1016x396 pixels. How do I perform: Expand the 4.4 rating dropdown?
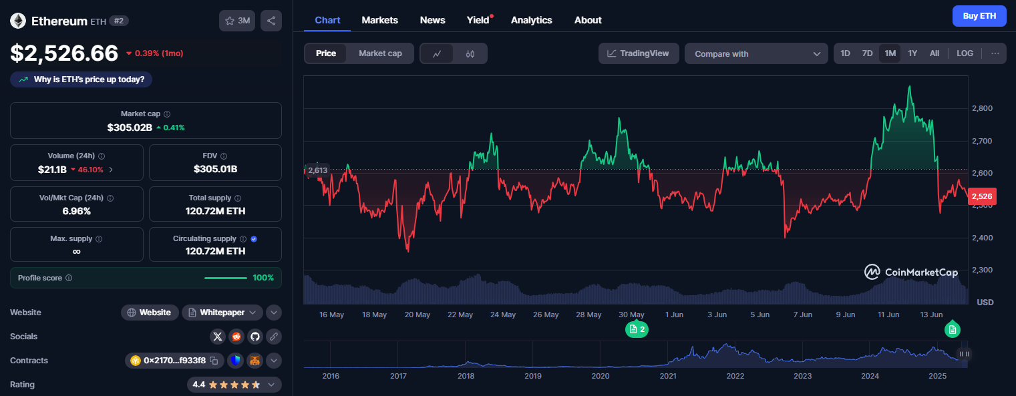point(271,385)
